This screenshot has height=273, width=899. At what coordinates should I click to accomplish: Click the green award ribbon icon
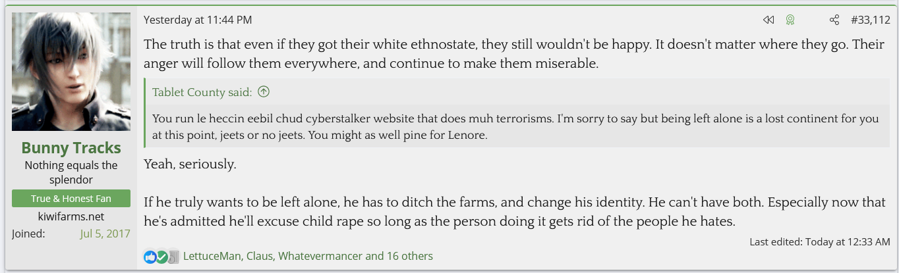[790, 20]
